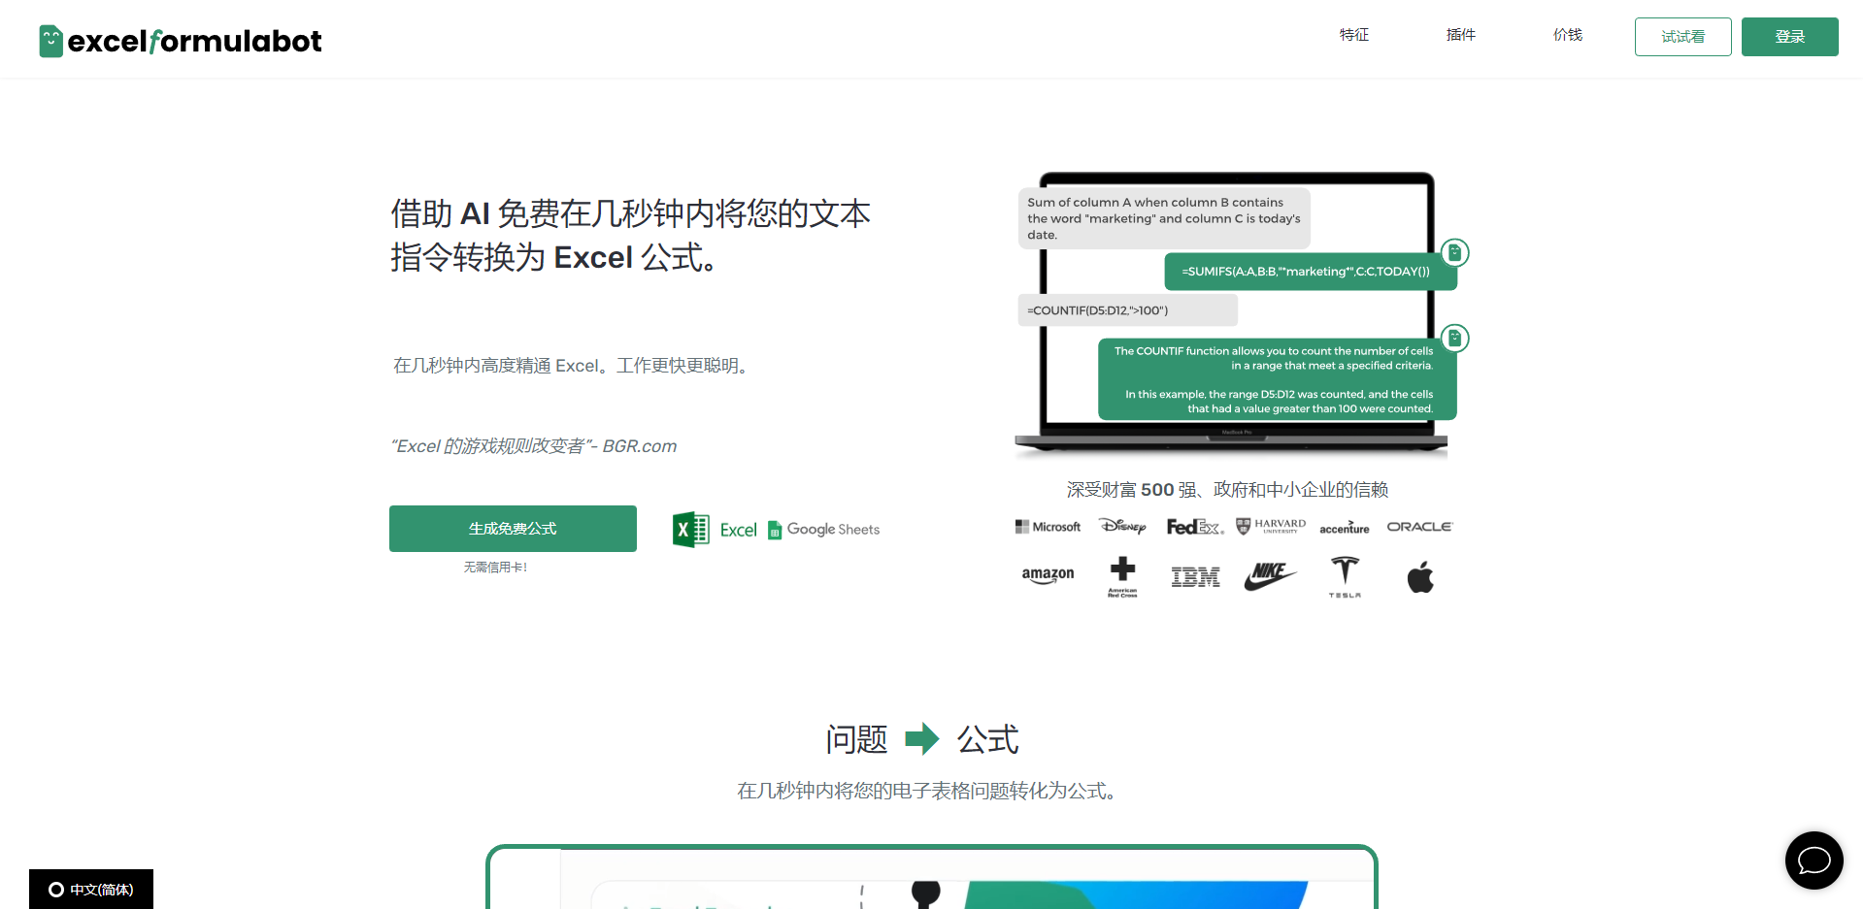Viewport: 1864px width, 909px height.
Task: Open the chat support bubble
Action: click(1814, 860)
